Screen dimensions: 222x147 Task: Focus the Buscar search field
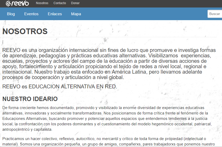[215, 14]
